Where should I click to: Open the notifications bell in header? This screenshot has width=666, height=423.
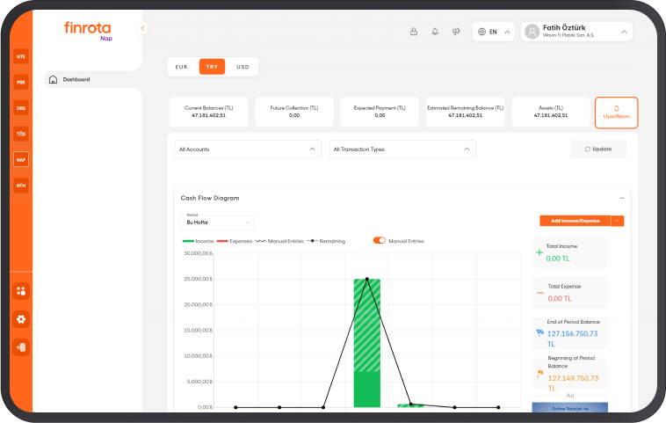pyautogui.click(x=434, y=32)
